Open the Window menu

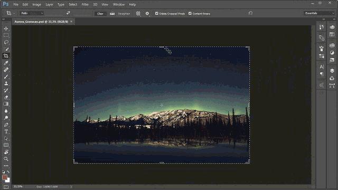[x=118, y=4]
